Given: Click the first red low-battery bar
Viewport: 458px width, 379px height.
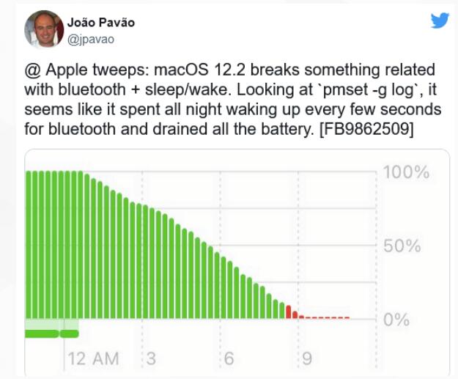Looking at the screenshot, I should (x=289, y=312).
